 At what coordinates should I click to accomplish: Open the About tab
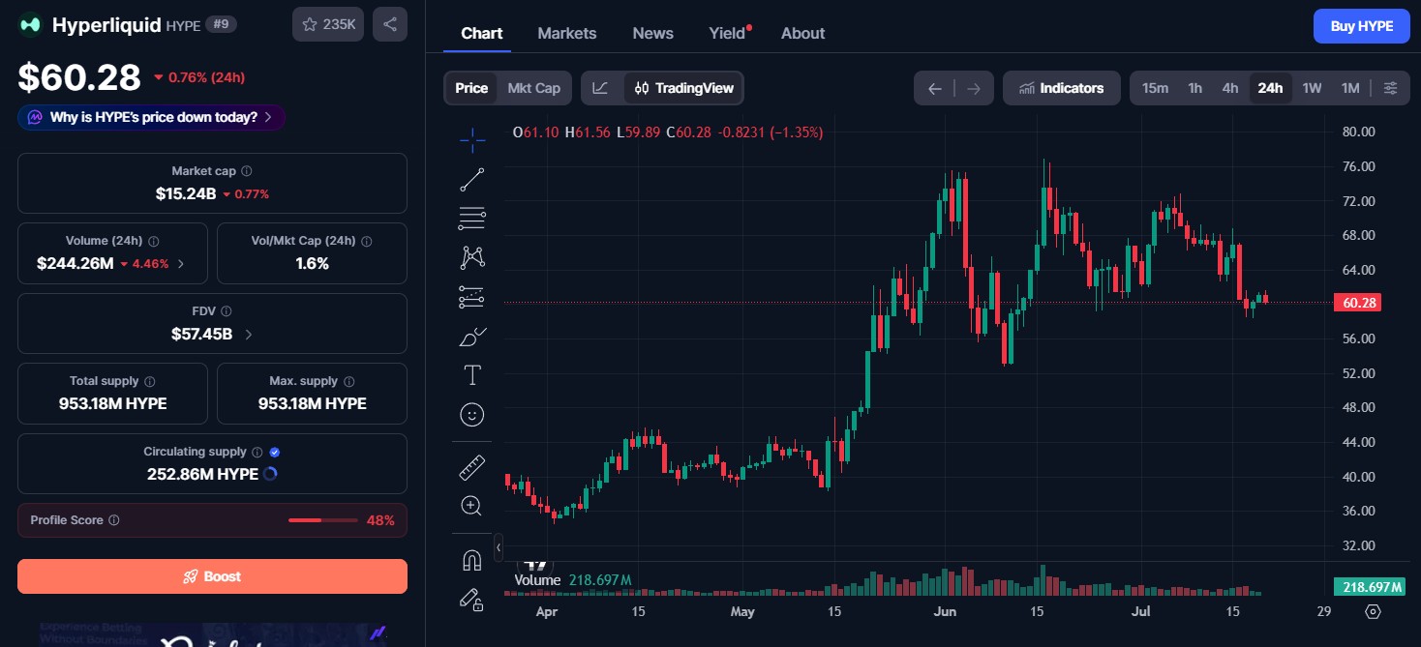(x=803, y=33)
